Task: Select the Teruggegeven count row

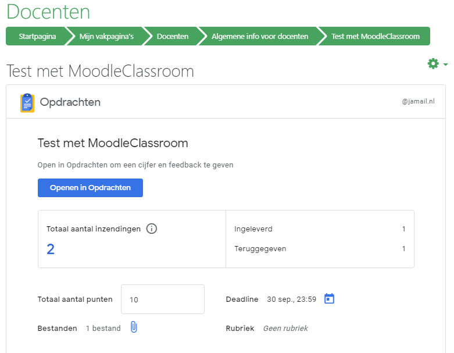Action: pos(320,249)
